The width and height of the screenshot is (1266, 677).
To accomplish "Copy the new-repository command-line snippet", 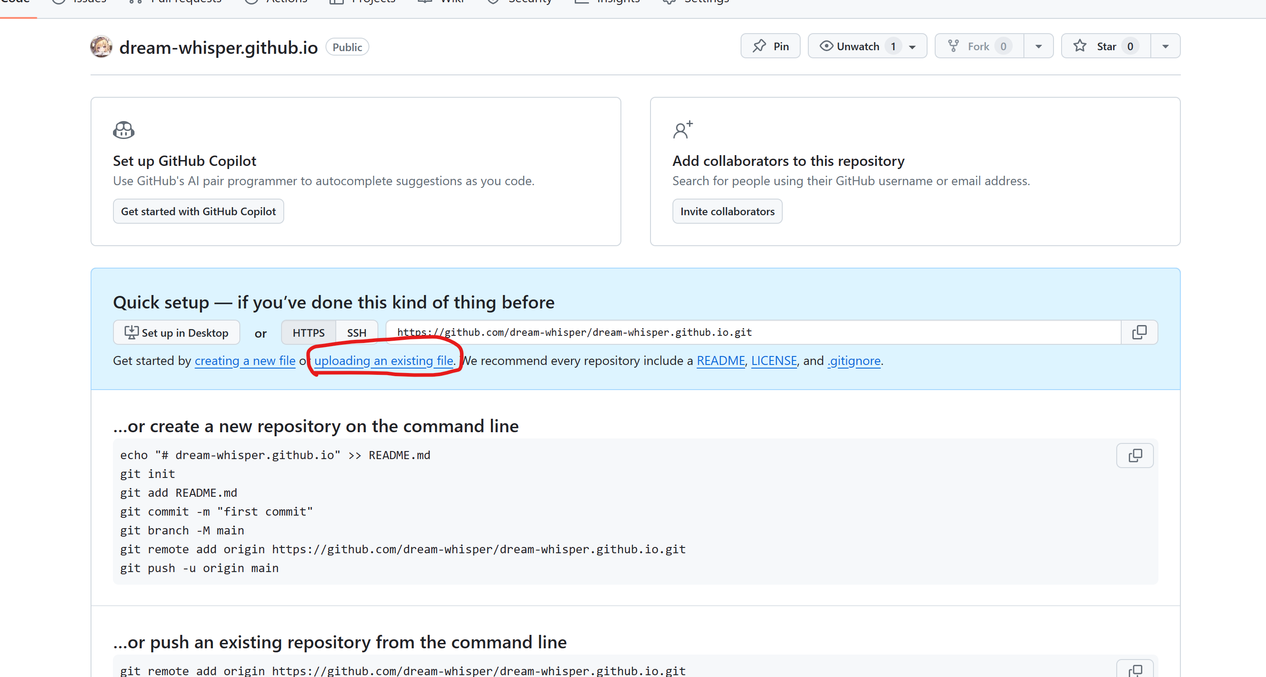I will click(1134, 455).
